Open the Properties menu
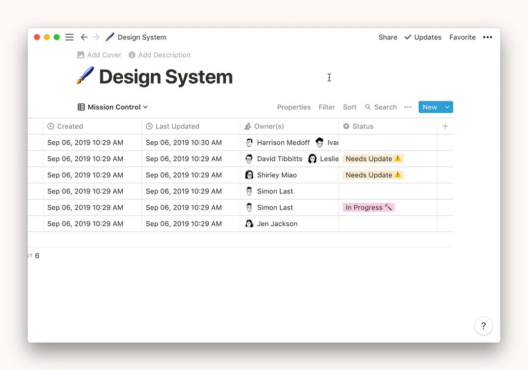This screenshot has width=528, height=370. tap(294, 107)
